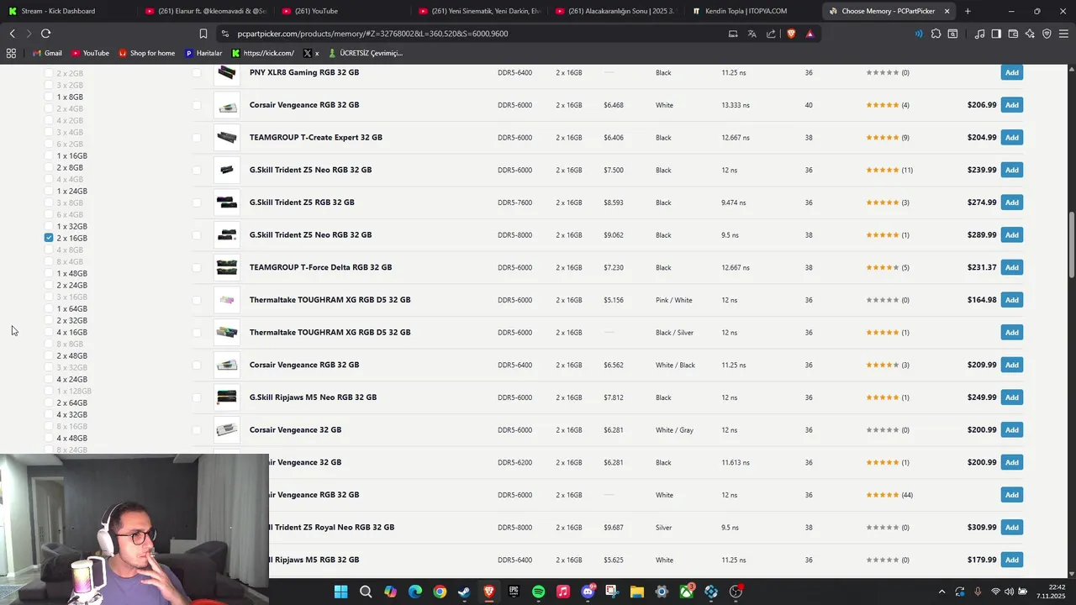
Task: Check the 2 x 32GB filter checkbox
Action: click(x=49, y=320)
